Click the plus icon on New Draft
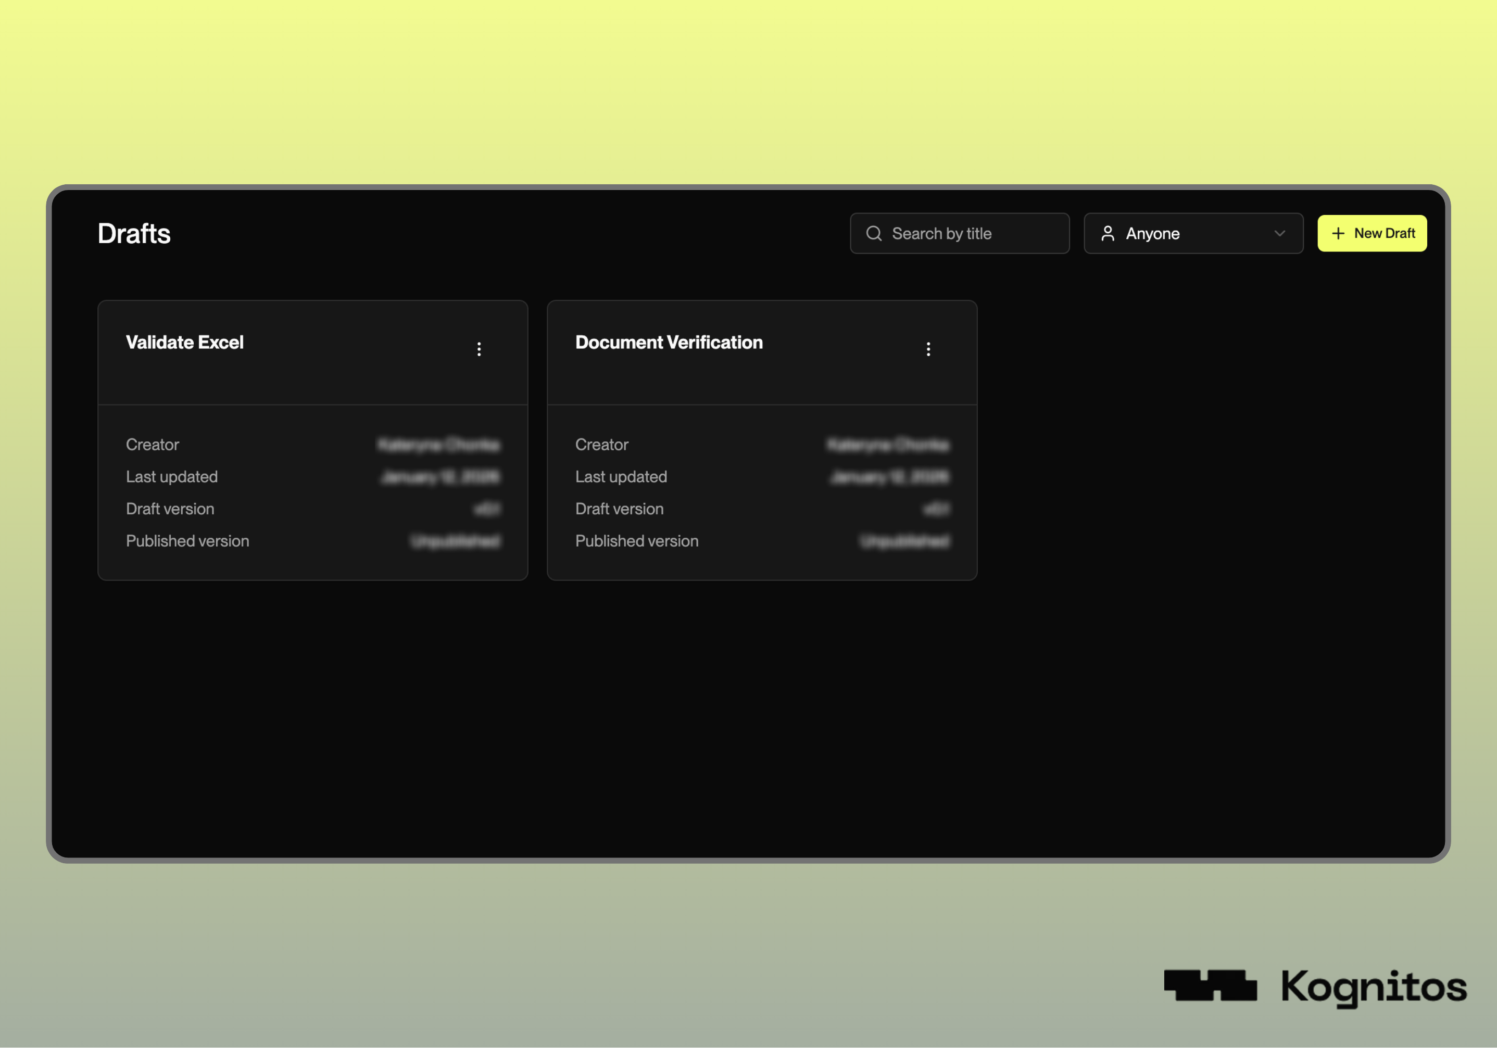1497x1048 pixels. (1338, 233)
